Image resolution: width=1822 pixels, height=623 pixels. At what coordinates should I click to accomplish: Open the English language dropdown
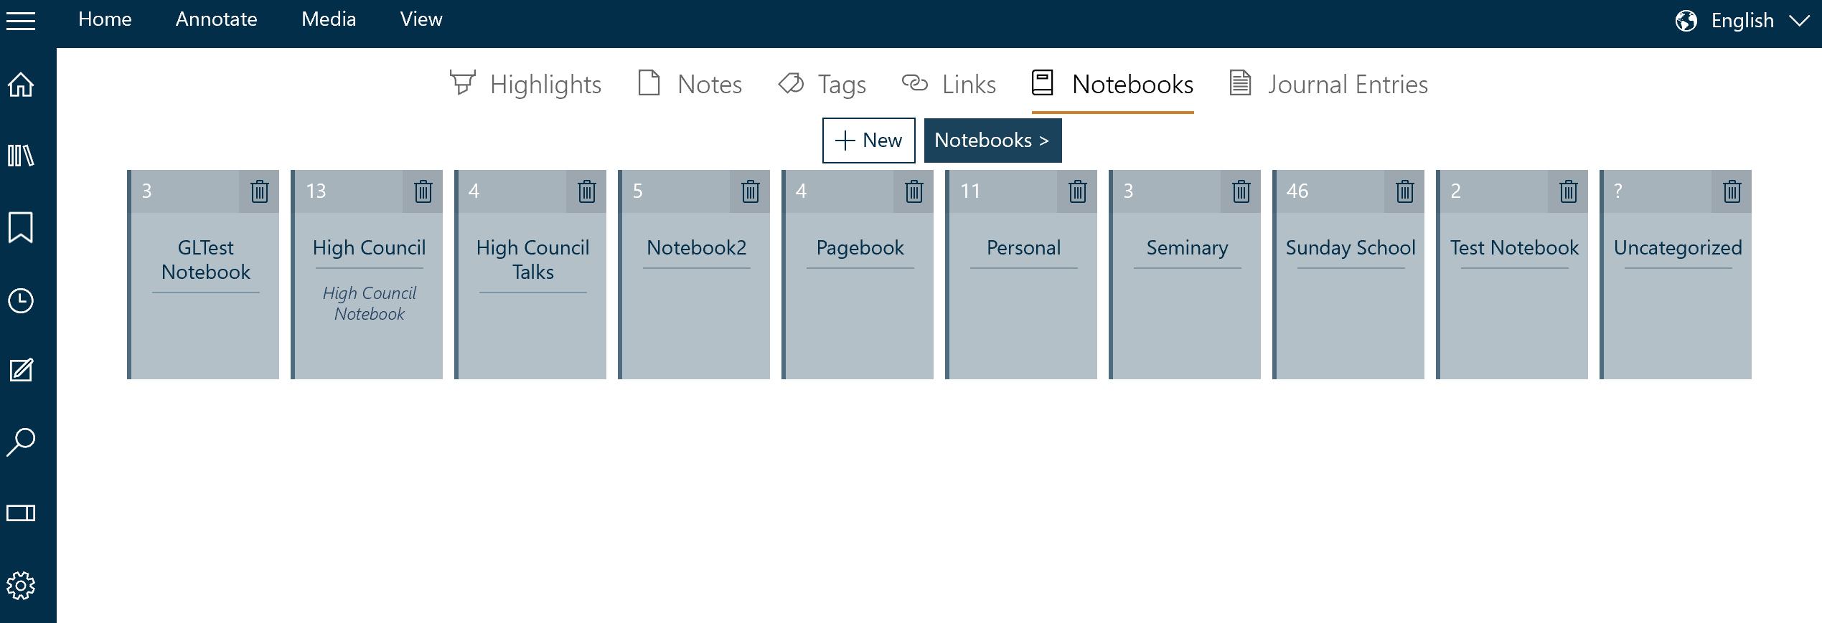click(1744, 19)
